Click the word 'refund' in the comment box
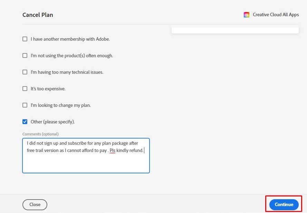 [x=135, y=151]
